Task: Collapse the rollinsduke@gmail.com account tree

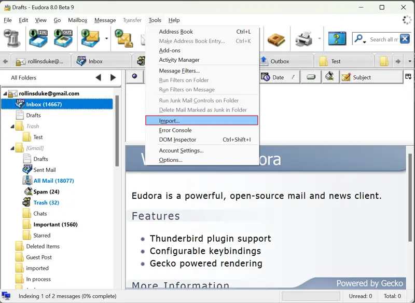Action: coord(5,93)
